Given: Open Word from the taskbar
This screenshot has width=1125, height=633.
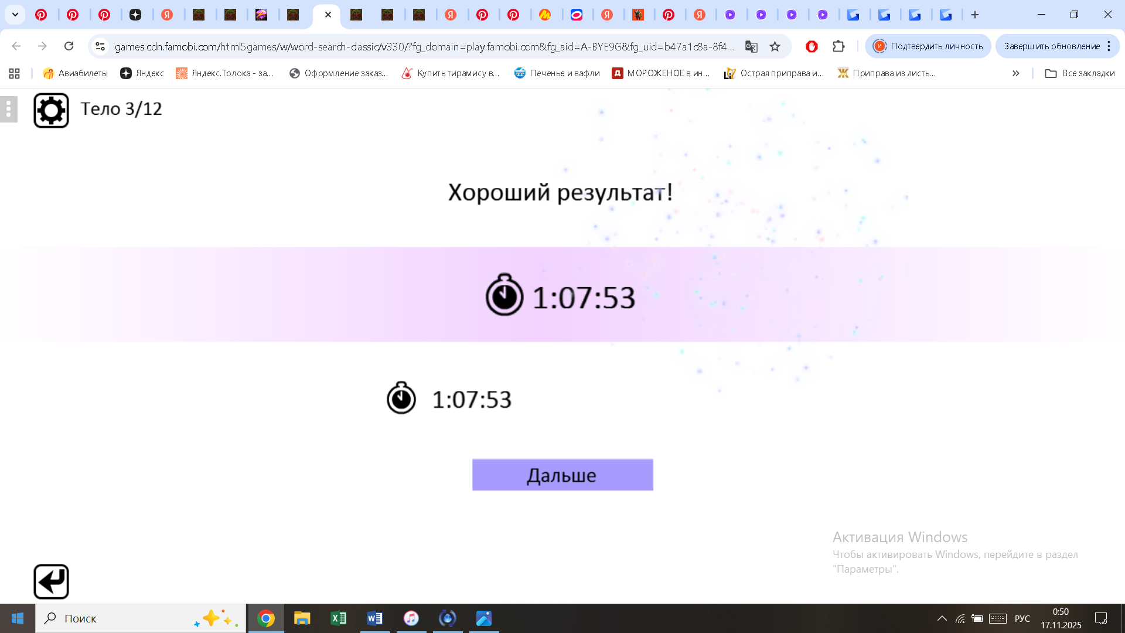Looking at the screenshot, I should (374, 618).
